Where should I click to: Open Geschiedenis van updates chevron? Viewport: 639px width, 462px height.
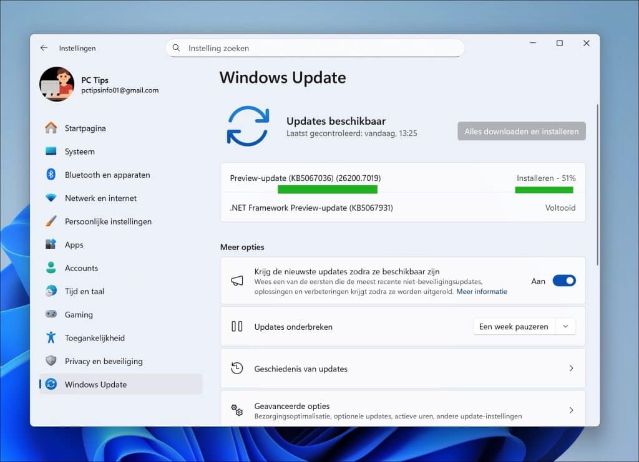click(570, 368)
